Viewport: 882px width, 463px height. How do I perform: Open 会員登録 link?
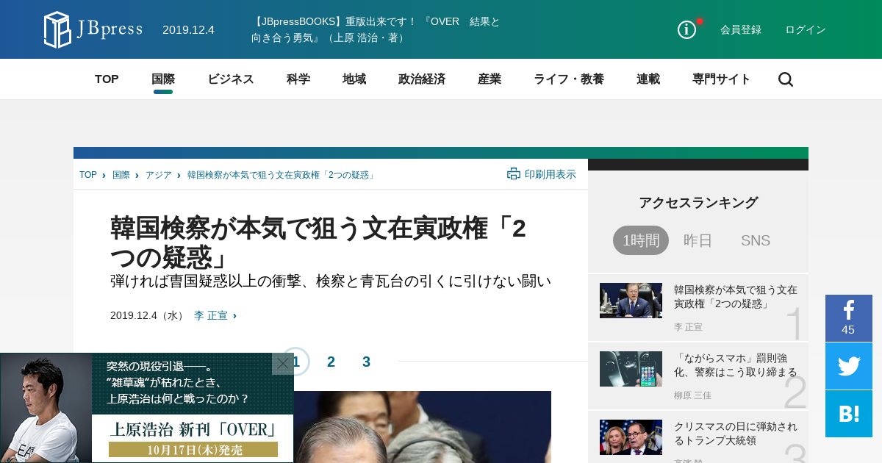pyautogui.click(x=741, y=29)
